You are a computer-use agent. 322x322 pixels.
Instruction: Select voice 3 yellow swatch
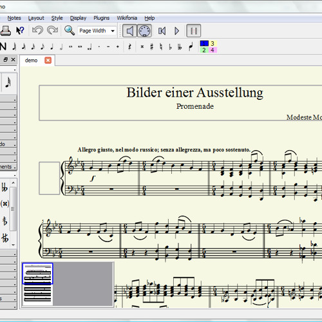(213, 44)
